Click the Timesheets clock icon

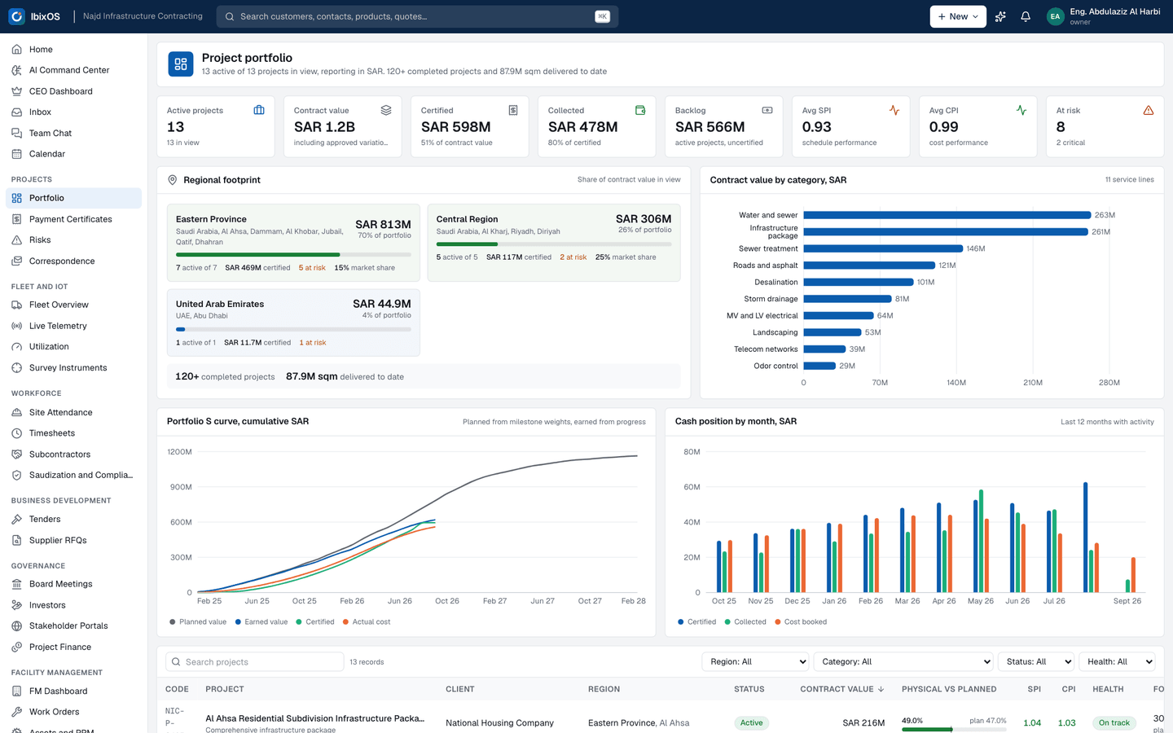pyautogui.click(x=16, y=433)
